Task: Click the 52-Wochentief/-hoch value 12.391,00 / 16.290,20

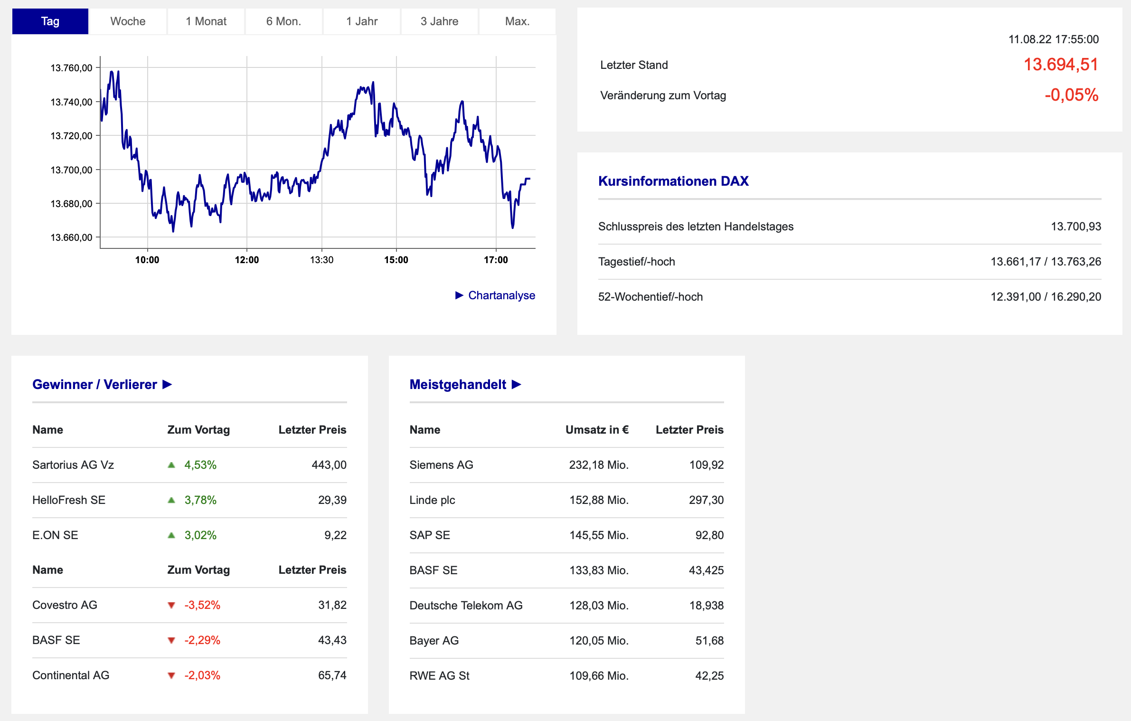Action: tap(1046, 297)
